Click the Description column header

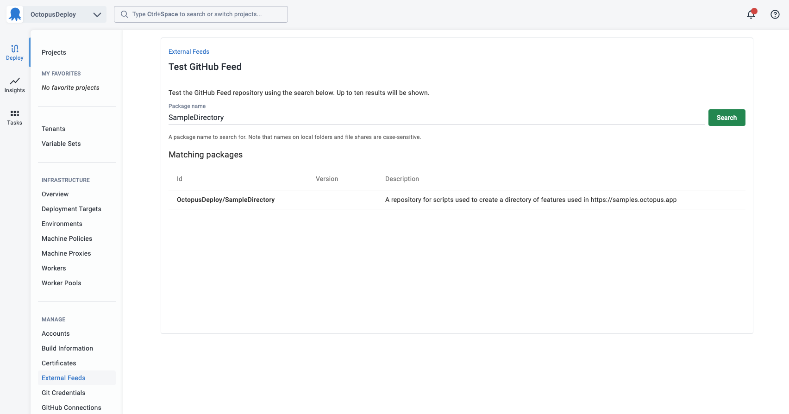[x=402, y=179]
